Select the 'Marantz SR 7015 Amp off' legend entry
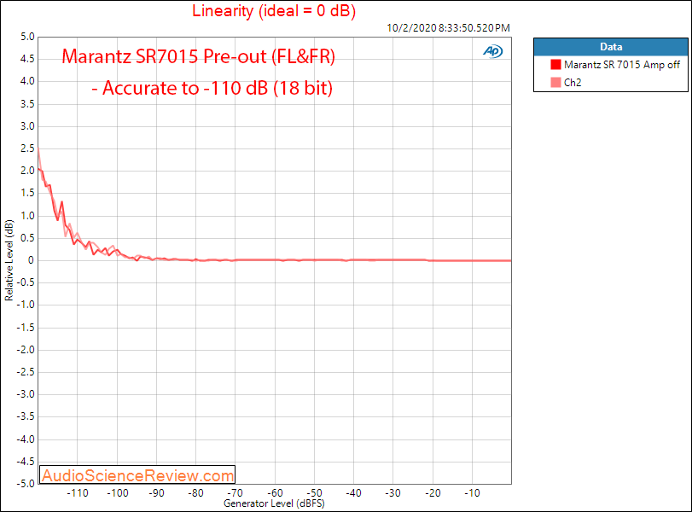The width and height of the screenshot is (692, 512). point(622,65)
